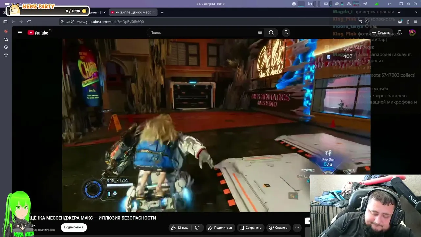Open history clock icon in sidebar

6,47
